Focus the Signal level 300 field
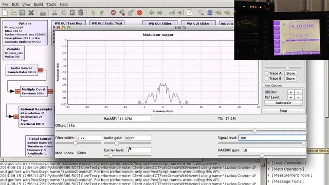Image resolution: width=329 pixels, height=185 pixels. pyautogui.click(x=272, y=138)
